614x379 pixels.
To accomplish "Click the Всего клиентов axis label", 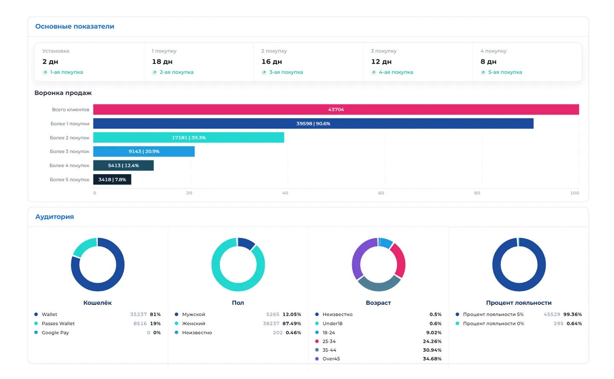I will pos(71,110).
